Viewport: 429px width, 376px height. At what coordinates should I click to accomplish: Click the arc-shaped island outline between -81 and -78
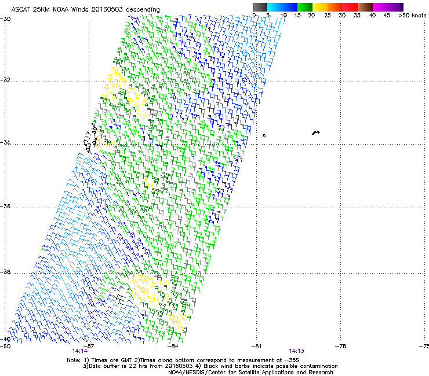316,133
